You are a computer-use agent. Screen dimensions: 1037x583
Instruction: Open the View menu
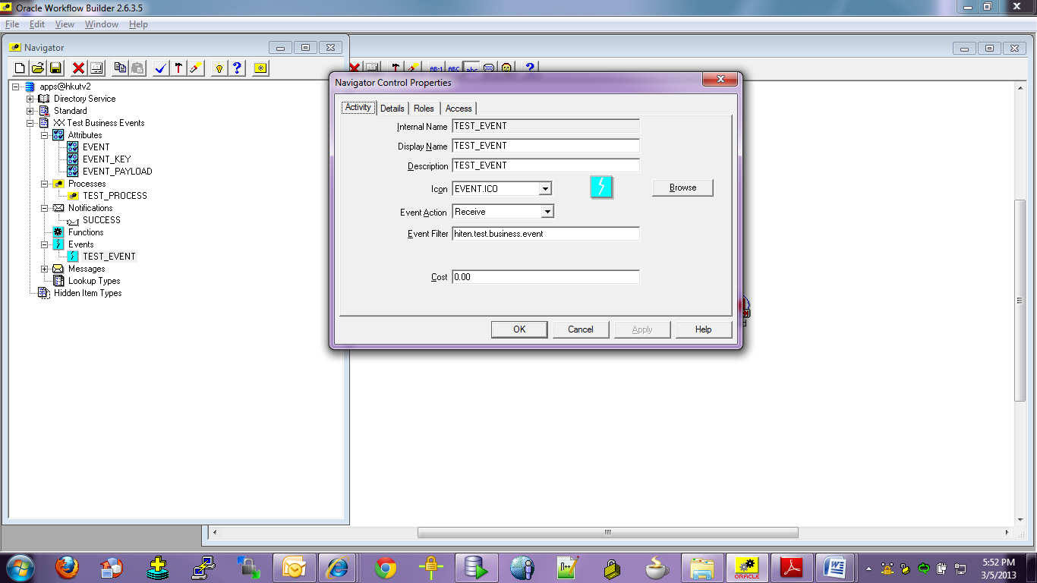click(65, 24)
